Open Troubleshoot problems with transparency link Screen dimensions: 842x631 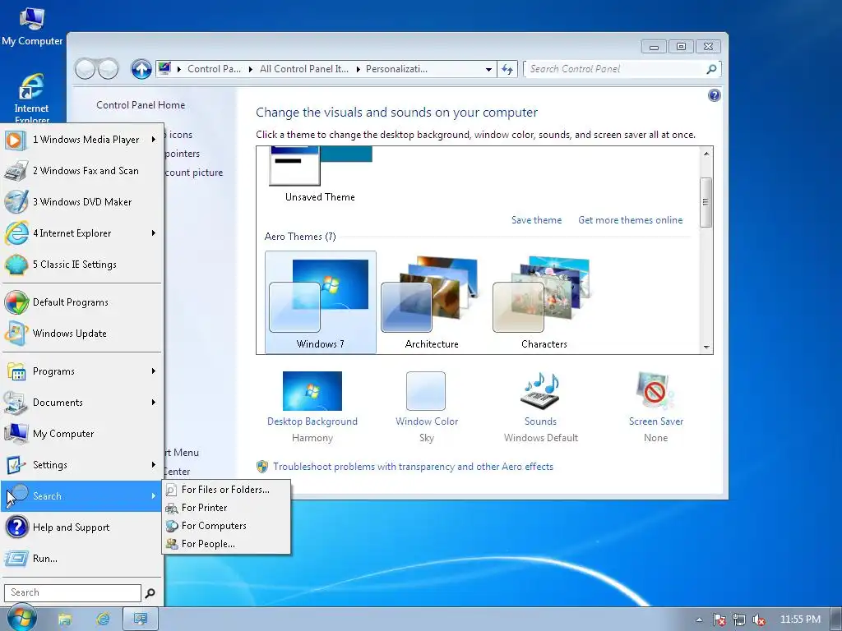413,467
